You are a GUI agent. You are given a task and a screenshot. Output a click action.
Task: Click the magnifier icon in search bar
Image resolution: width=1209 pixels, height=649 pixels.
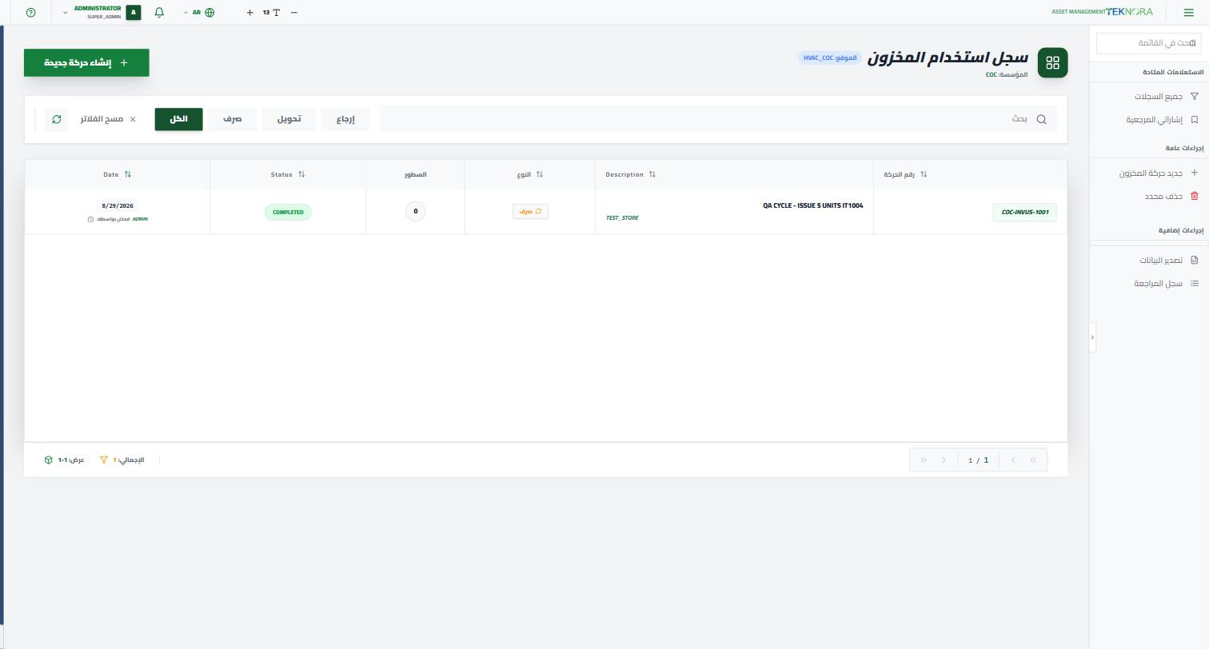(1041, 119)
